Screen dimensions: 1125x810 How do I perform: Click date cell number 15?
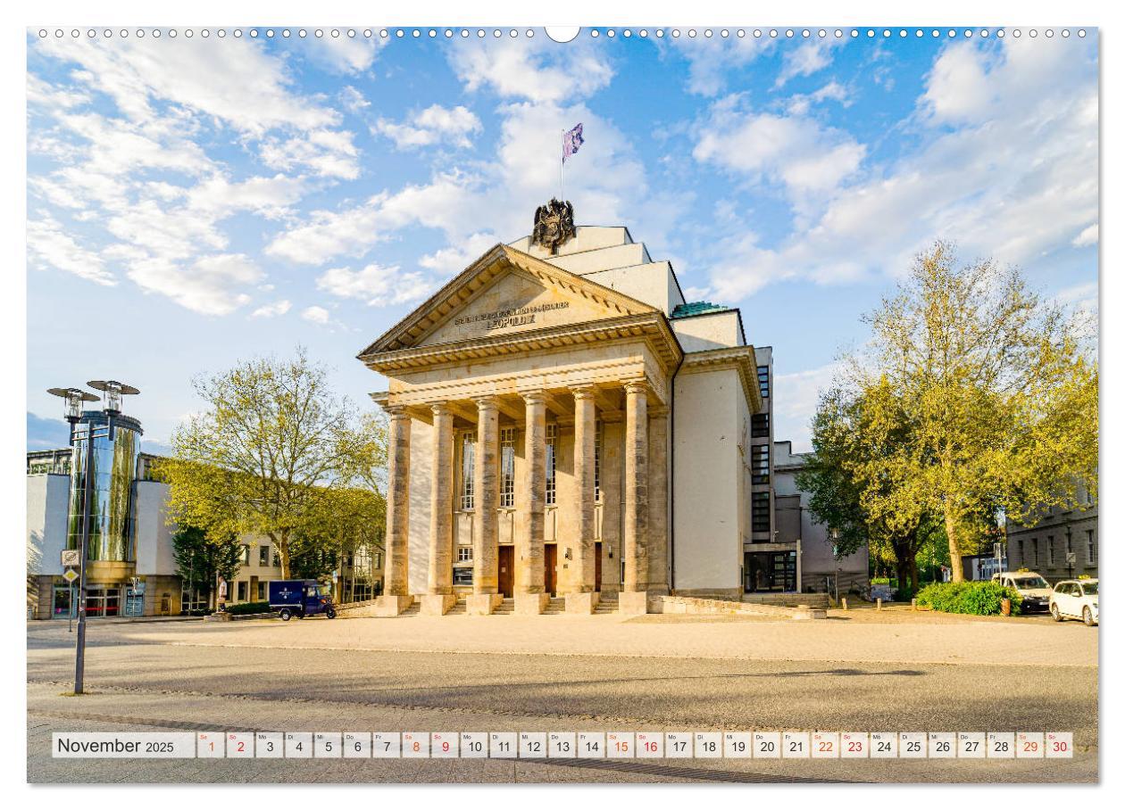(621, 746)
